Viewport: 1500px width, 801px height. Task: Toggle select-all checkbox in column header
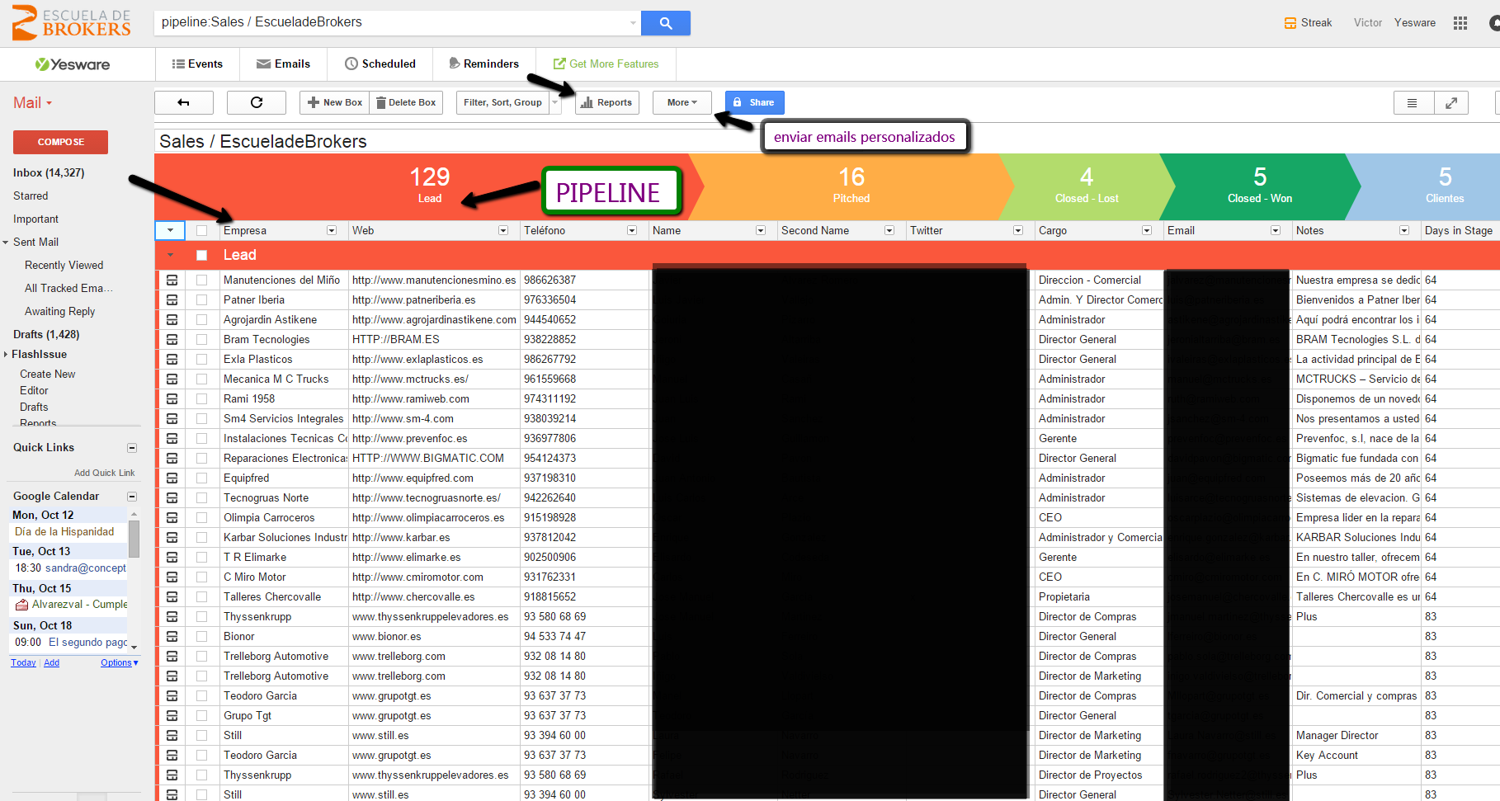(x=201, y=231)
